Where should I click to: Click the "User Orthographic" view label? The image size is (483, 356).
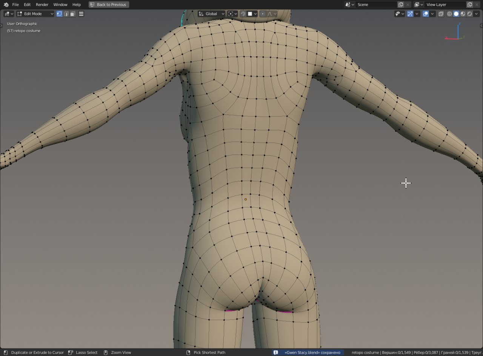point(22,24)
